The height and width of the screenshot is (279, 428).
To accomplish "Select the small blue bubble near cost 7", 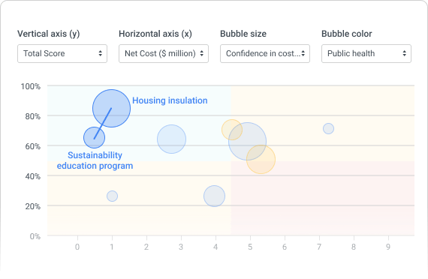I will pyautogui.click(x=328, y=128).
